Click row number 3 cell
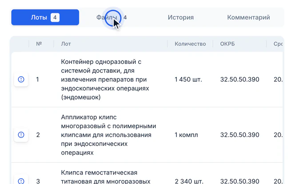Viewport: 295px width, 184px height. pos(38,181)
